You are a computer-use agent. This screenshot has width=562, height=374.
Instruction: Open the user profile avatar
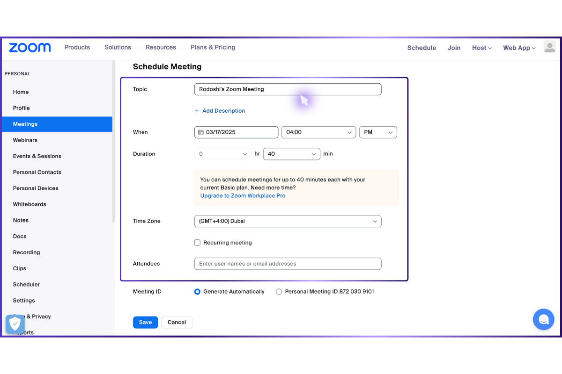coord(549,46)
